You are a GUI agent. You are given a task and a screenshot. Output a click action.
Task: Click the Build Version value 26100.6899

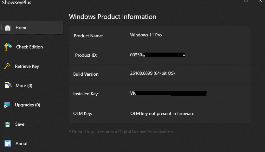[x=152, y=73]
